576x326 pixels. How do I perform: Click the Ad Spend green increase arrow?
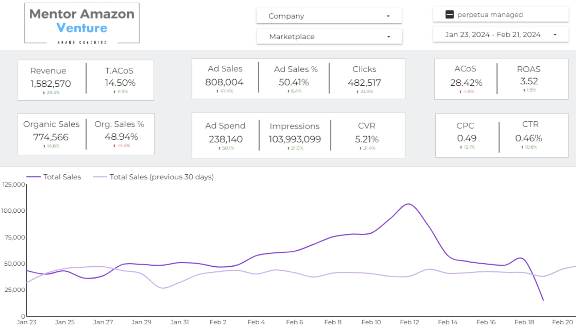pyautogui.click(x=219, y=148)
